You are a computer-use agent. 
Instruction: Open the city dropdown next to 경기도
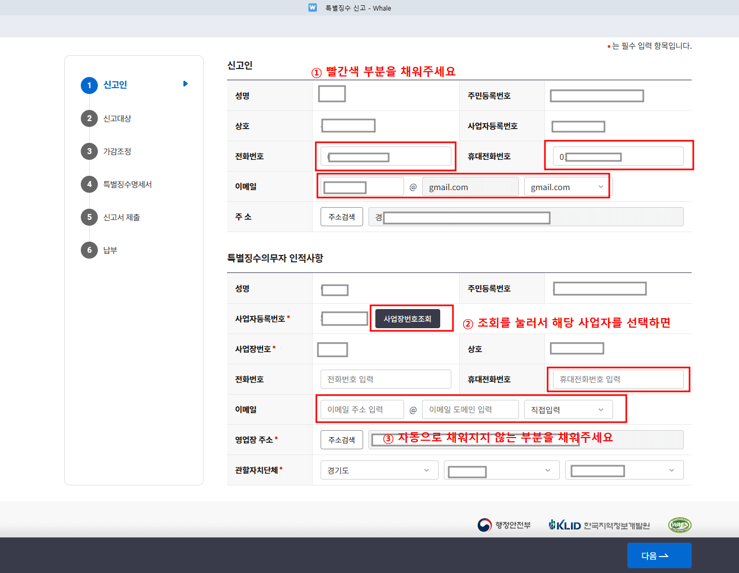(x=501, y=470)
